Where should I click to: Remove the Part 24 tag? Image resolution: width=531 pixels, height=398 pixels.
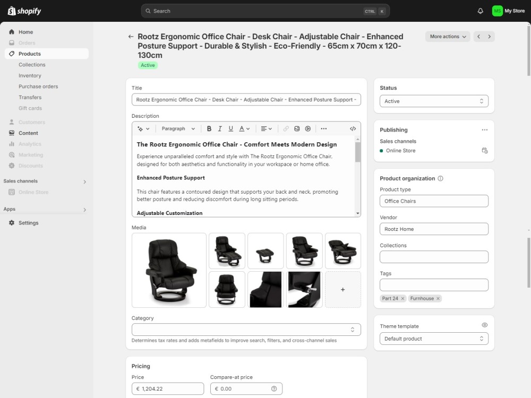click(x=402, y=298)
